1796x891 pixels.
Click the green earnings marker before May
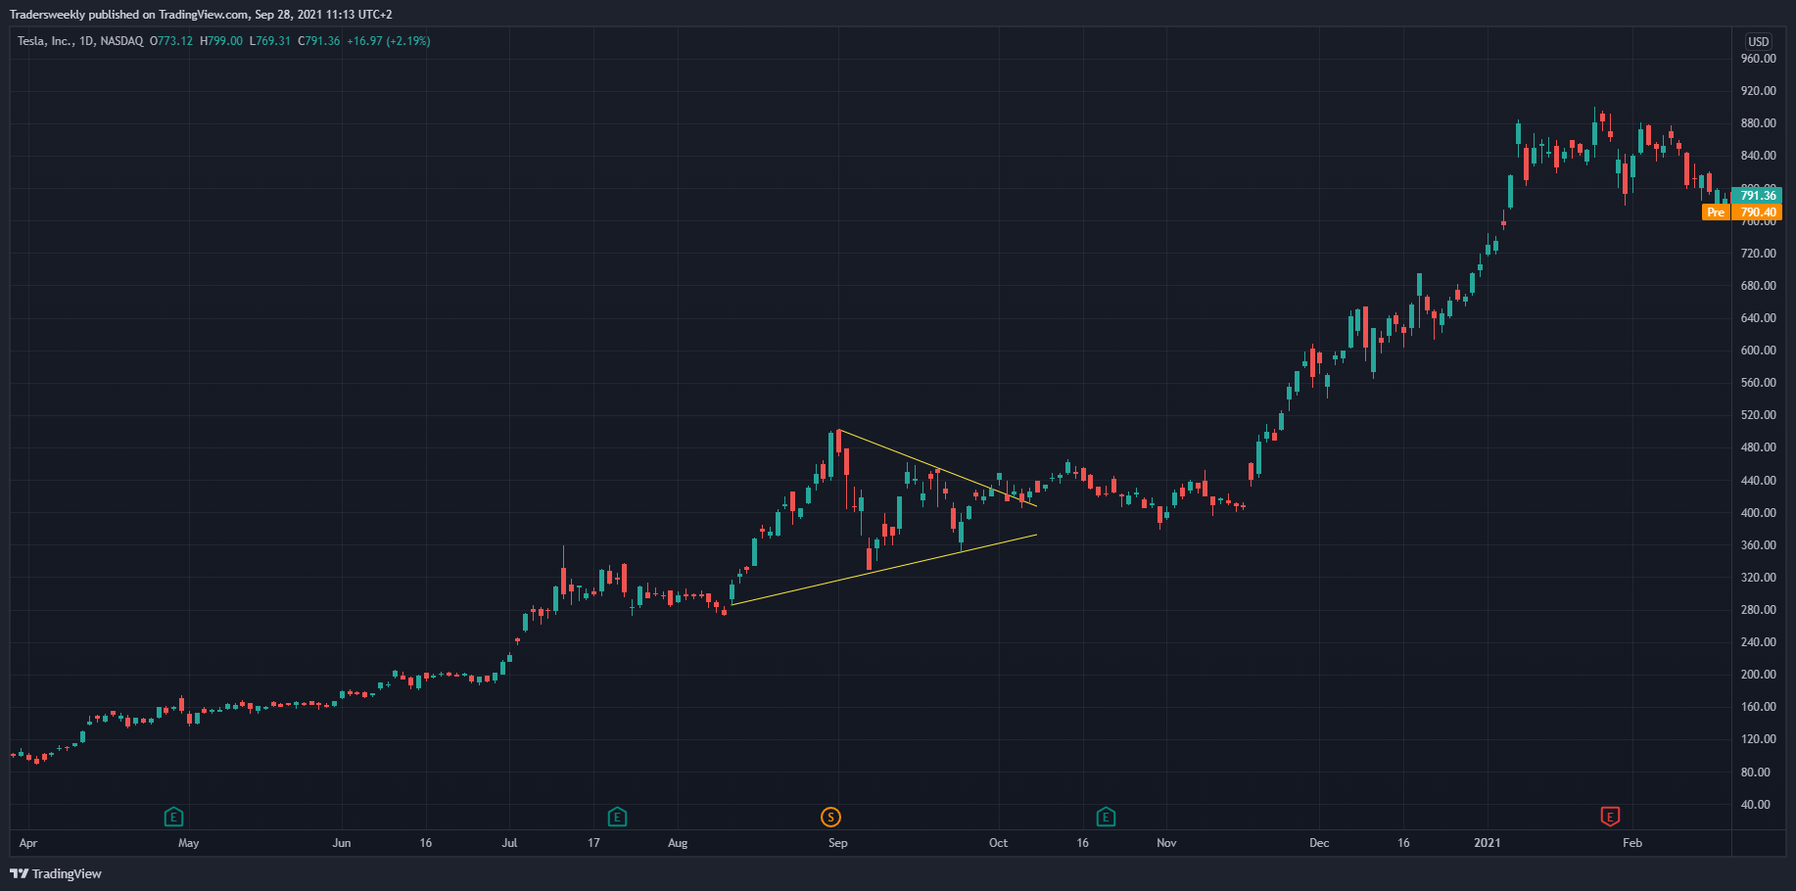173,817
